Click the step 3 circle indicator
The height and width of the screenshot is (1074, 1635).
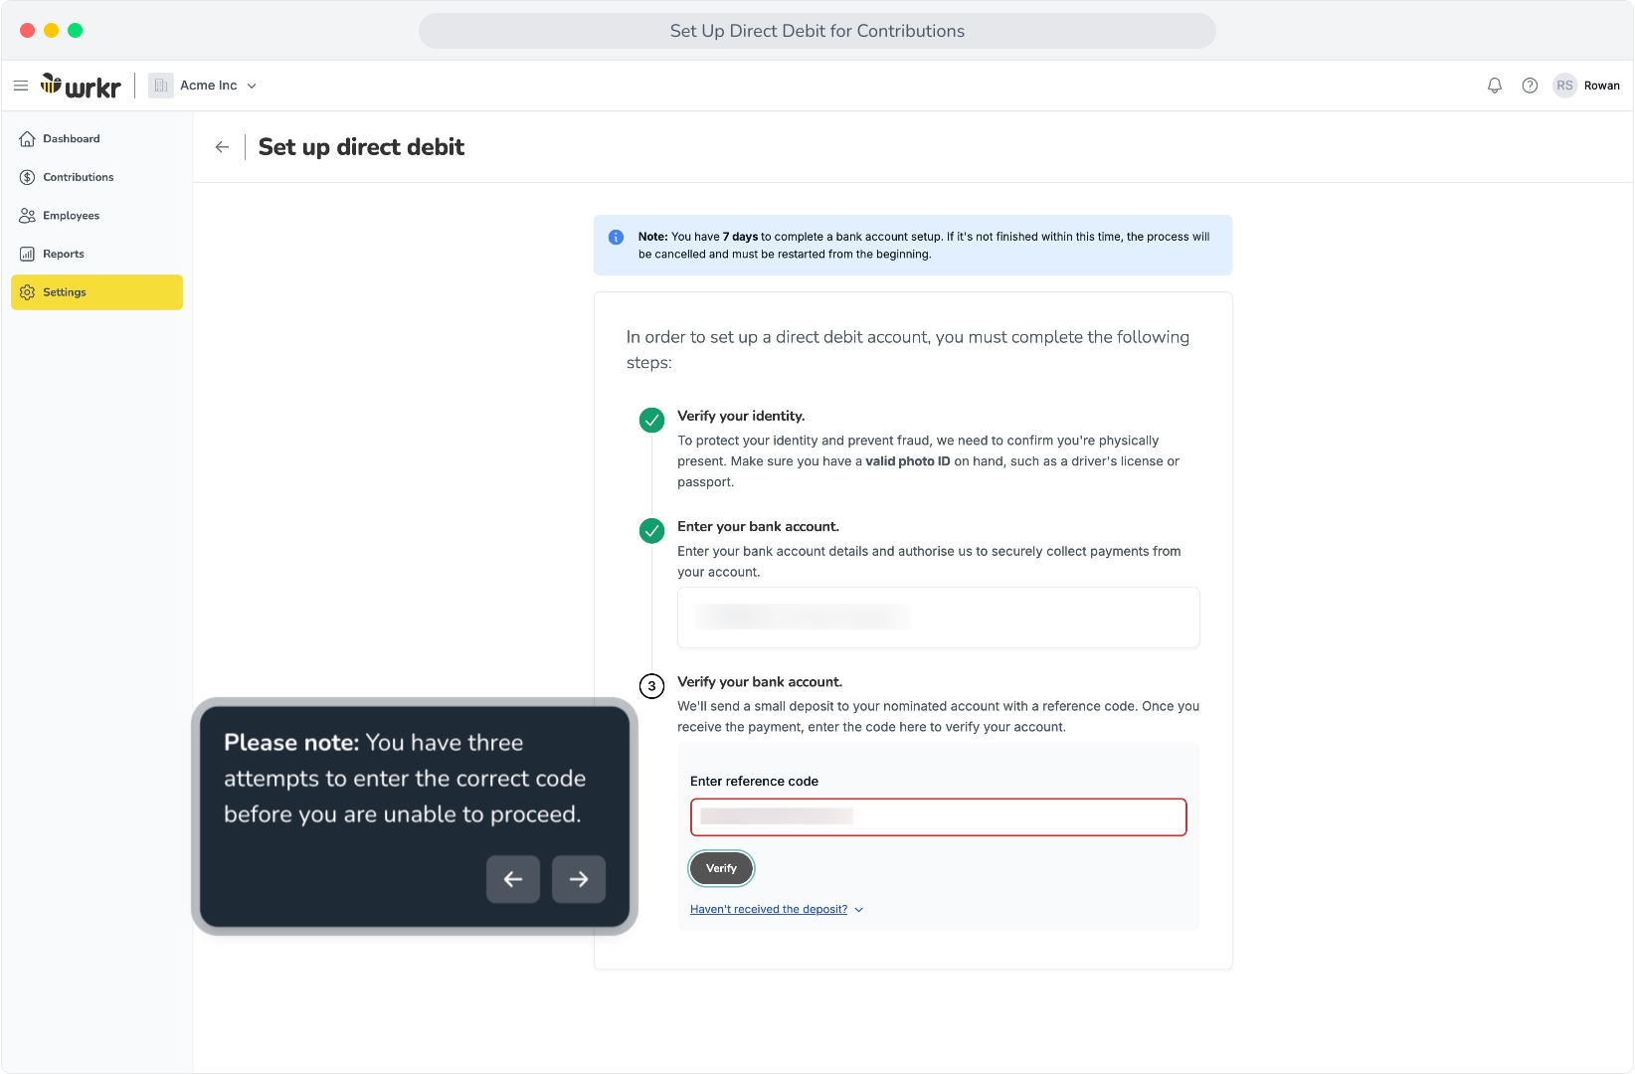(x=651, y=686)
